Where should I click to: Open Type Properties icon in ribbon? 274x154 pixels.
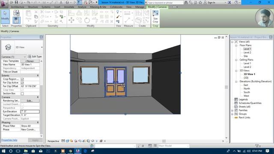tap(16, 13)
